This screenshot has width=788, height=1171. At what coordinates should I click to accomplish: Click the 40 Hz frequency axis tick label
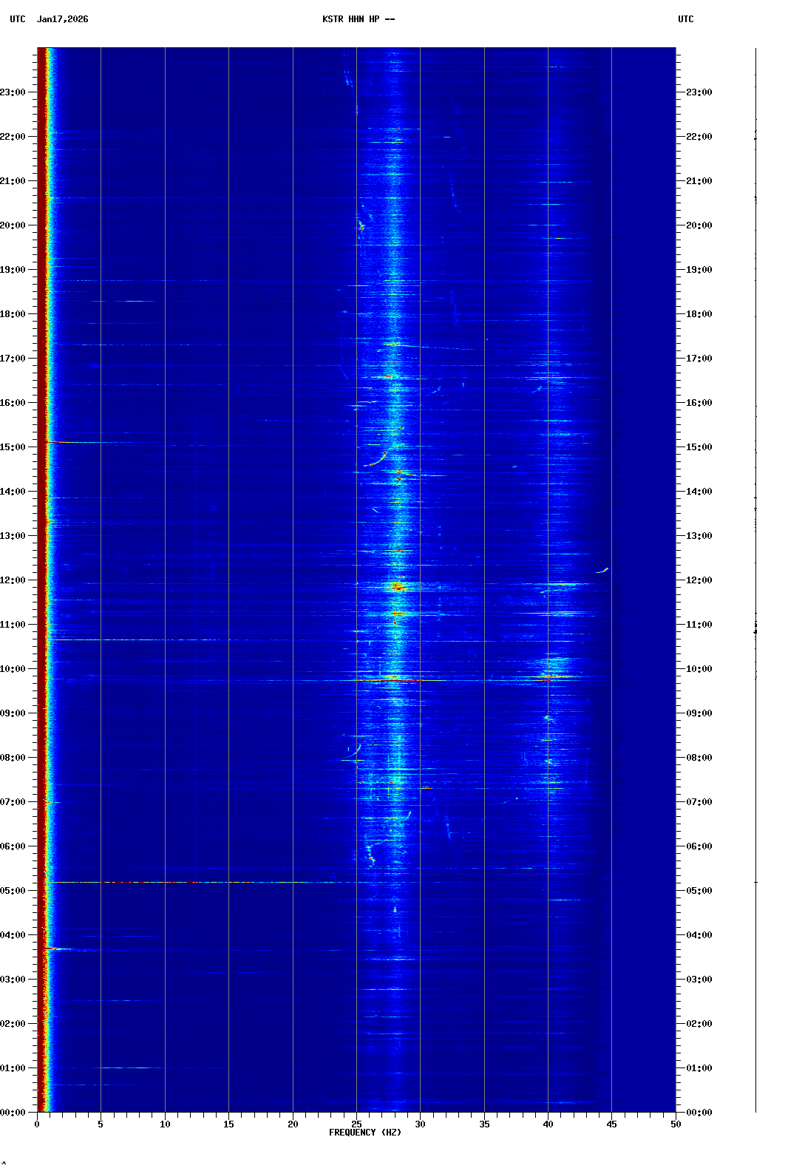548,1124
